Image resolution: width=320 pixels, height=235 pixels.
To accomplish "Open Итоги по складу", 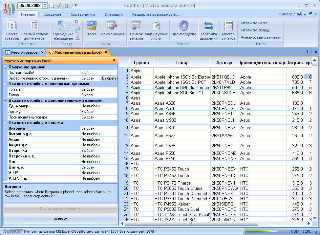I will pyautogui.click(x=255, y=30).
